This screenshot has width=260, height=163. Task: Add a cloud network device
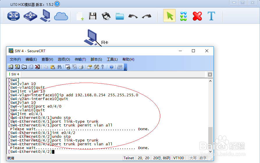[x=61, y=16]
